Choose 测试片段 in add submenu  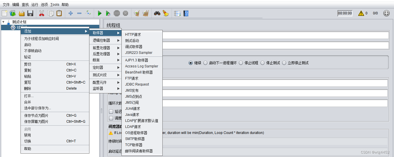tap(106, 75)
